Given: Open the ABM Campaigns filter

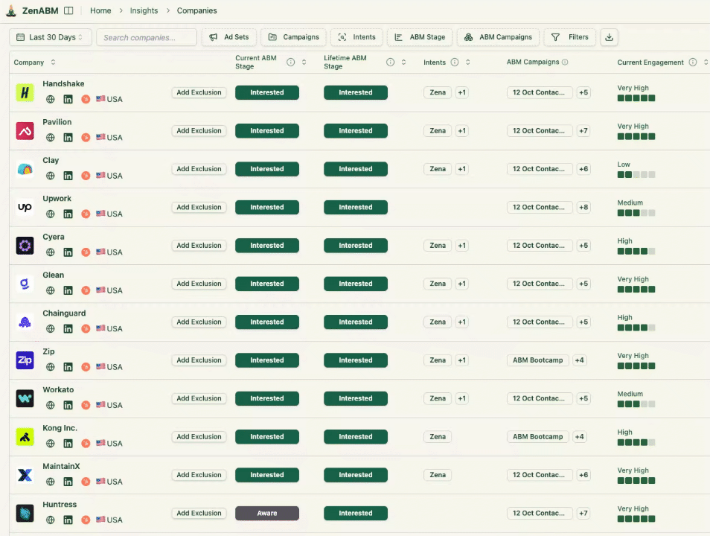Looking at the screenshot, I should [x=498, y=37].
